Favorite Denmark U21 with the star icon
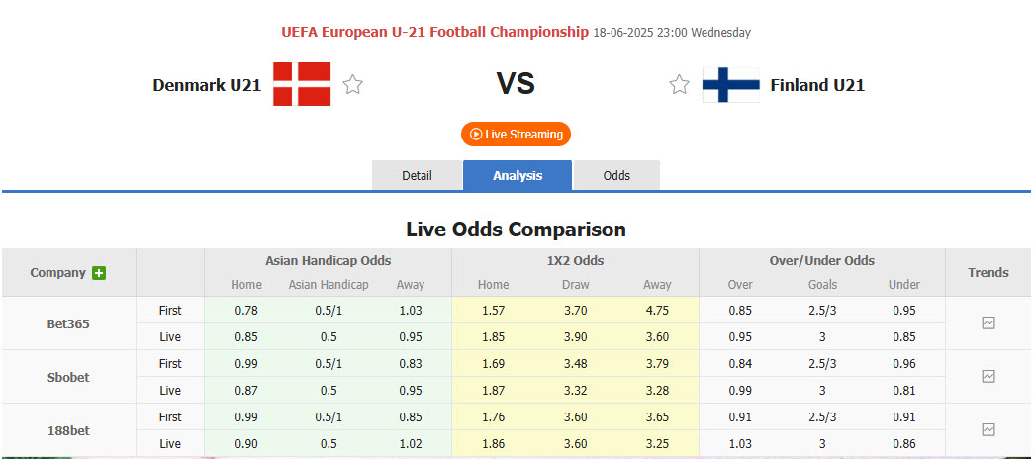The width and height of the screenshot is (1035, 459). (353, 85)
